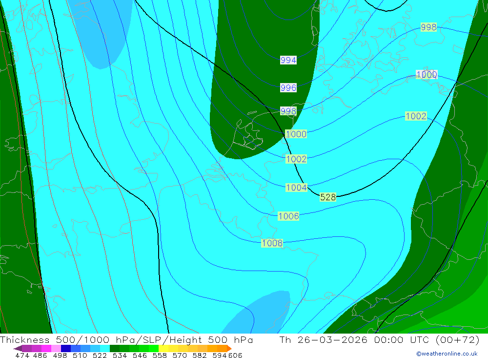This screenshot has height=358, width=488.
Task: Click the darkest green legend swatch above 534
Action: coord(115,348)
